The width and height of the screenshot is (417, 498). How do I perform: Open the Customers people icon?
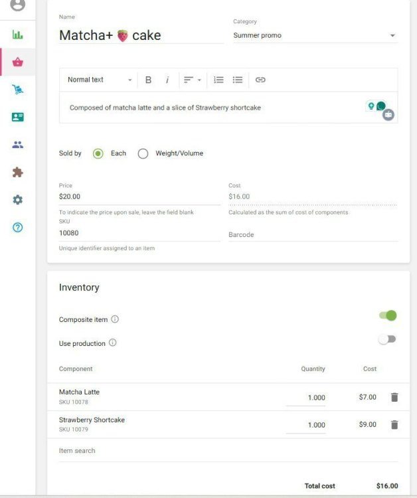point(18,145)
